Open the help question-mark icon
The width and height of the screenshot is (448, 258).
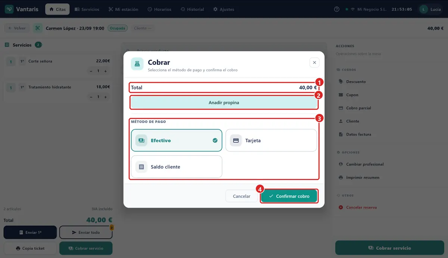[337, 9]
